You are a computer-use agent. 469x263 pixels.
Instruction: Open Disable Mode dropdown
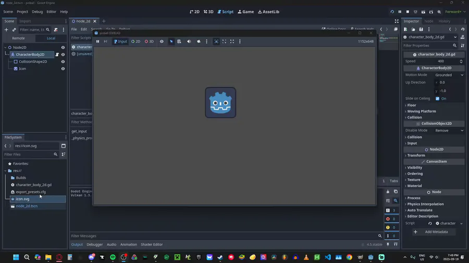449,130
